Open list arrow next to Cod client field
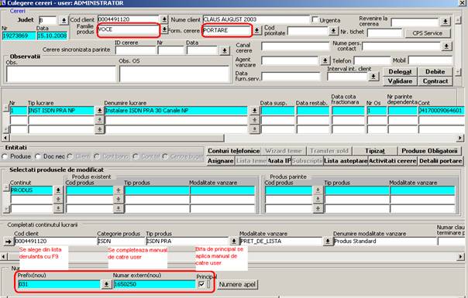 tap(164, 19)
